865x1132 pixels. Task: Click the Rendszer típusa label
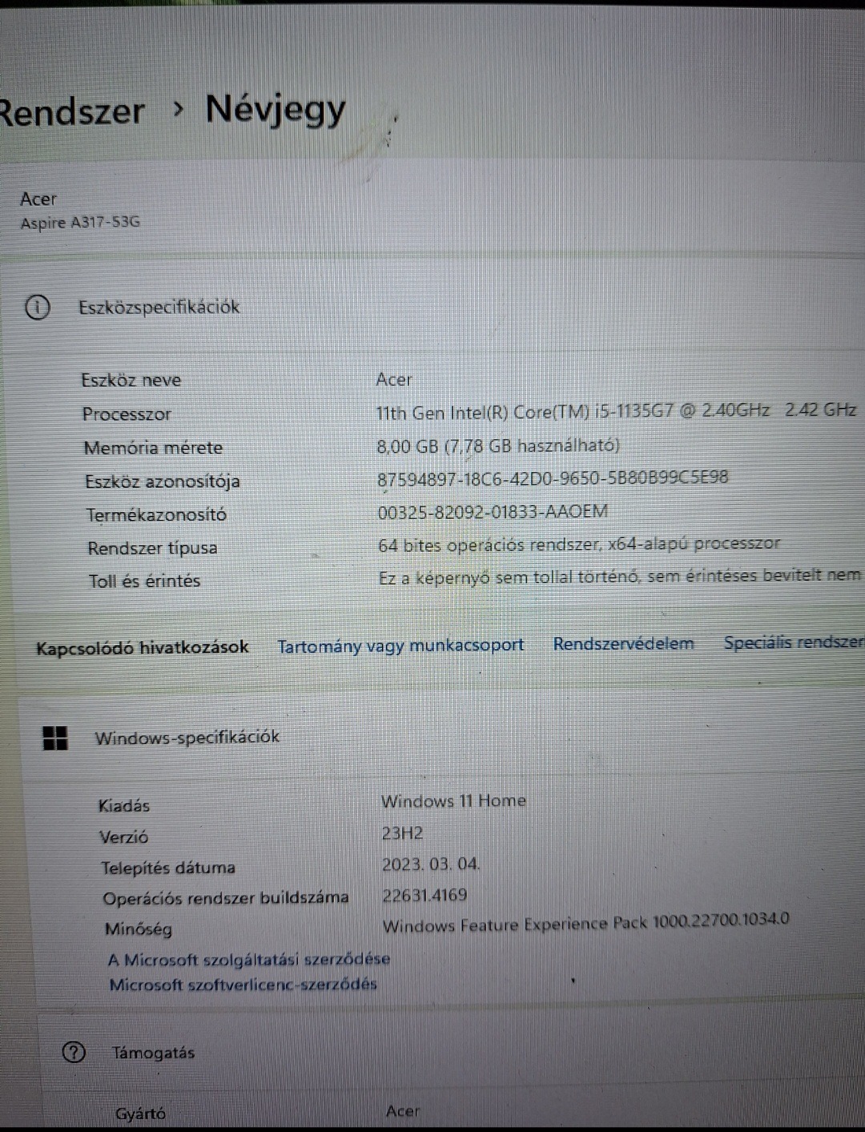(x=152, y=548)
